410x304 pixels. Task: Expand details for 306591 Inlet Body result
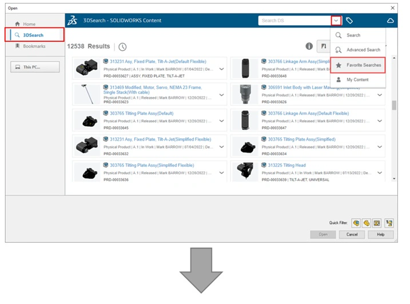pyautogui.click(x=380, y=95)
